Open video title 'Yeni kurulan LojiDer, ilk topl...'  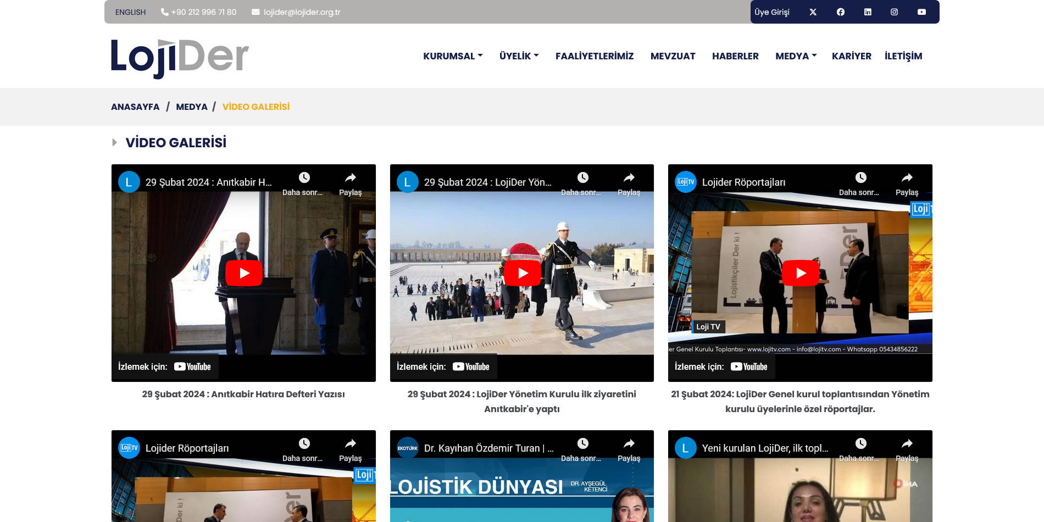(x=765, y=448)
